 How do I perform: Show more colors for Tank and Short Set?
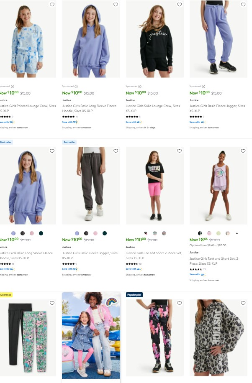pos(237,233)
